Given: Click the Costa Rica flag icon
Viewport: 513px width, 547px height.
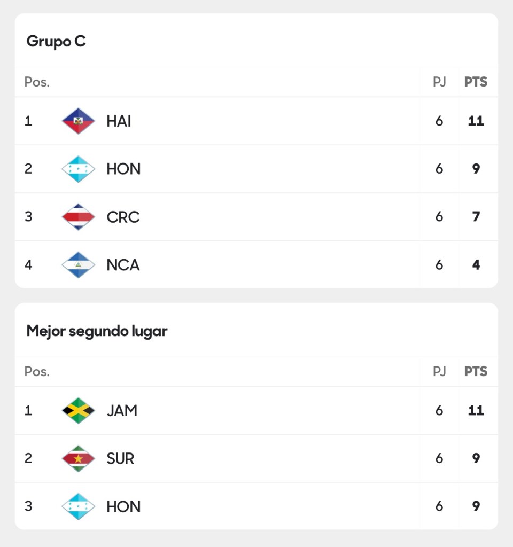Looking at the screenshot, I should click(79, 217).
